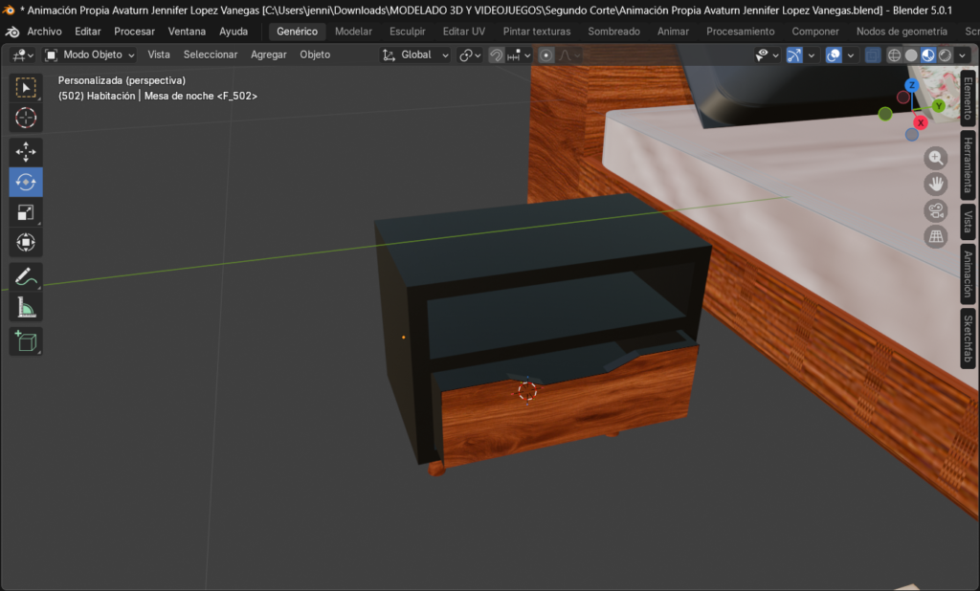Image resolution: width=980 pixels, height=591 pixels.
Task: Select the 3D Cursor tool
Action: point(26,118)
